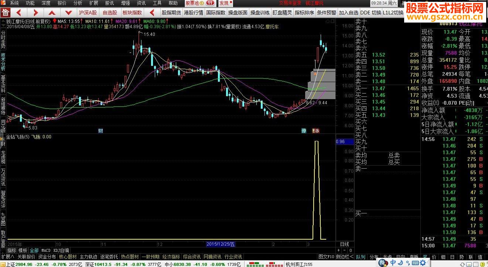The height and width of the screenshot is (267, 488).
Task: Open 图文F10 button
Action: click(x=326, y=257)
